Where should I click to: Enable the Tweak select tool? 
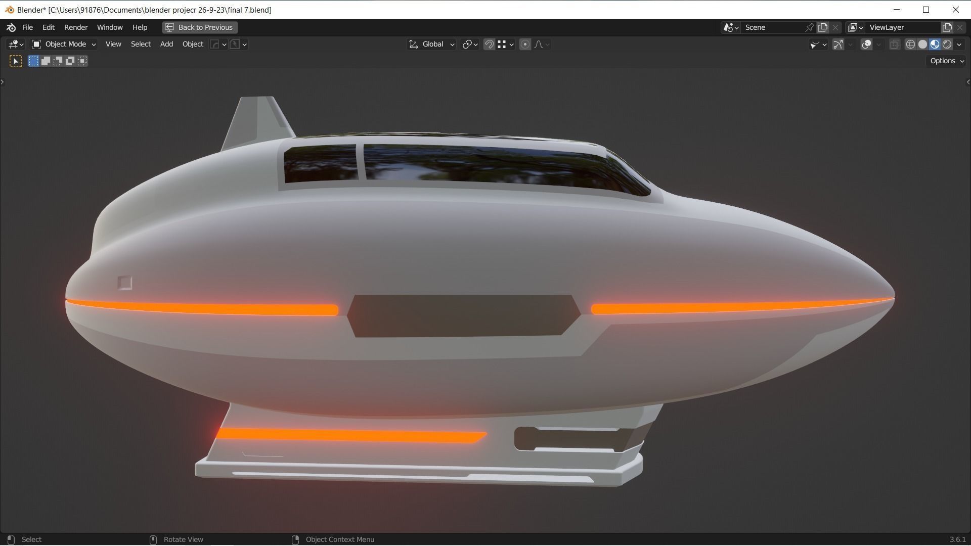[15, 61]
